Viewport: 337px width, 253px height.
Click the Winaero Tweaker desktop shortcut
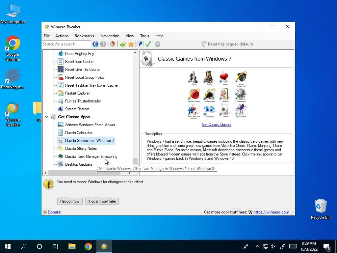tap(13, 114)
